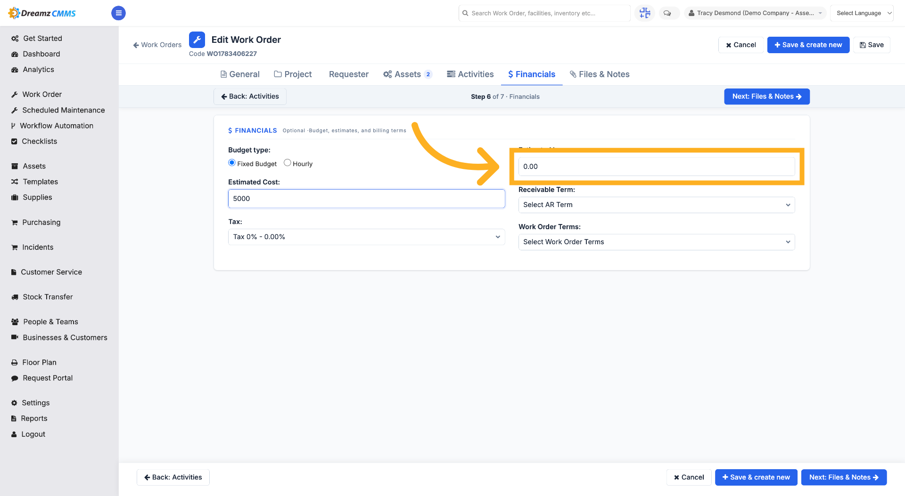This screenshot has width=905, height=496.
Task: Switch to the General tab
Action: tap(240, 74)
